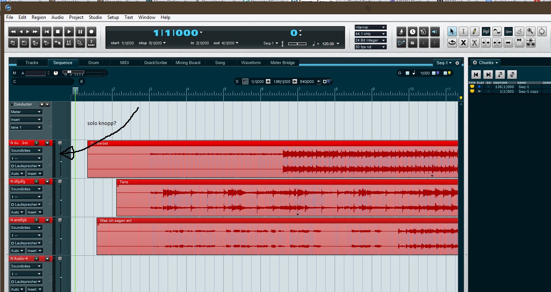Image resolution: width=551 pixels, height=292 pixels.
Task: Open Insert dropdown on the du...bst track
Action: [34, 174]
